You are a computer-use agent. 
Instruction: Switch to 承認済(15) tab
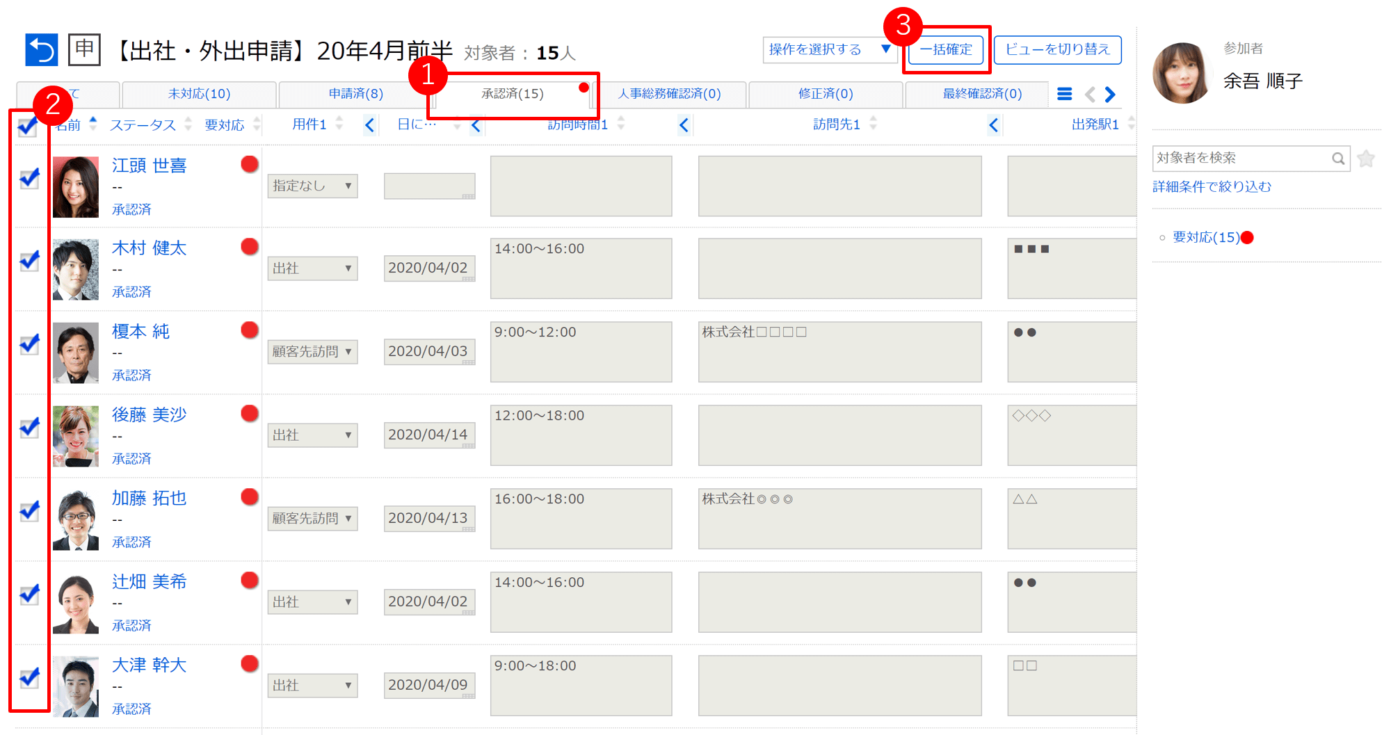tap(513, 94)
